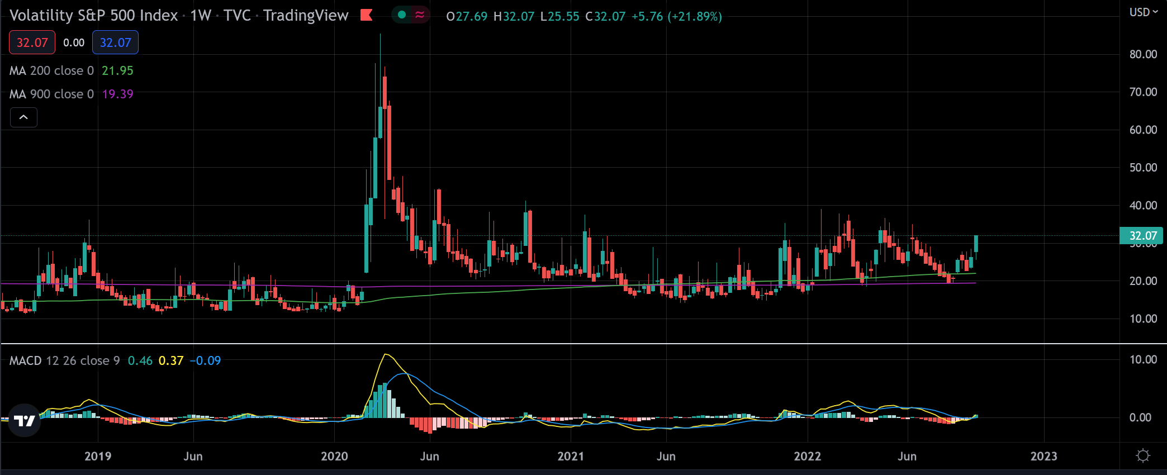Click the 0.00 MACD scale label
Image resolution: width=1167 pixels, height=475 pixels.
pyautogui.click(x=1140, y=417)
